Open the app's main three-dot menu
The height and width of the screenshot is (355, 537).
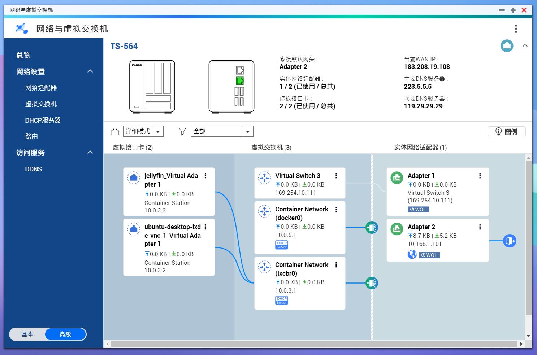(x=515, y=29)
